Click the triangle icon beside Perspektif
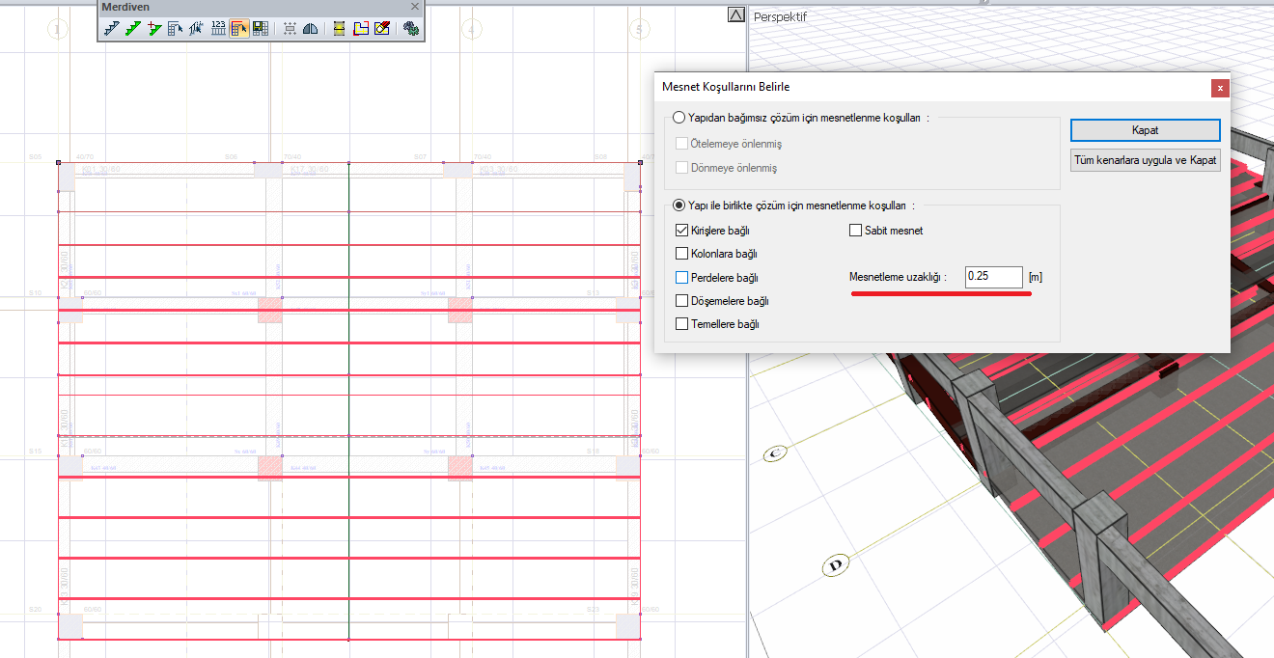This screenshot has height=658, width=1274. click(736, 15)
